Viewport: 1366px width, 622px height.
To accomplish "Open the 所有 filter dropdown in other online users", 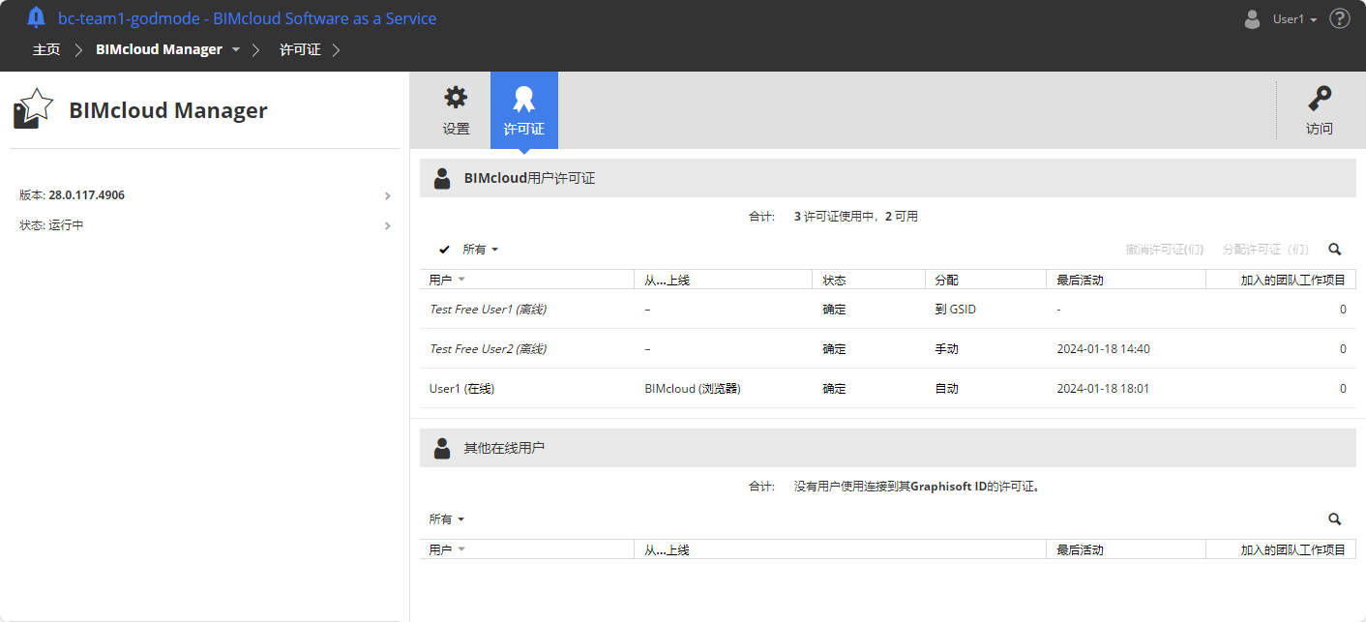I will click(447, 519).
